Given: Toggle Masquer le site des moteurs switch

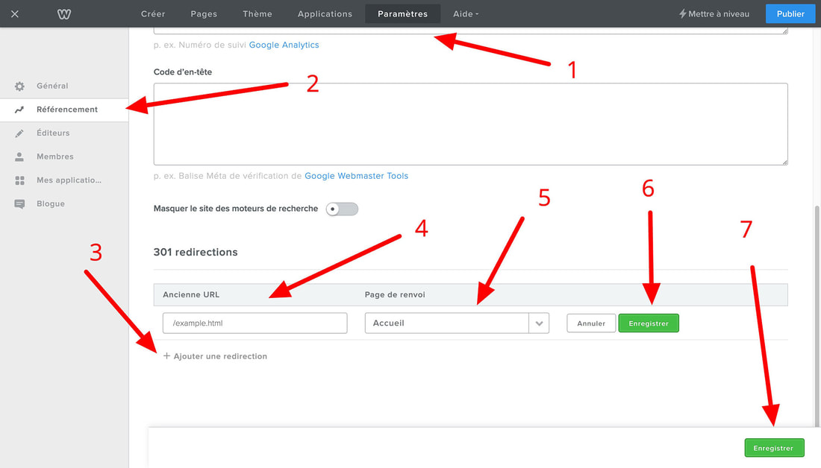Looking at the screenshot, I should tap(342, 209).
